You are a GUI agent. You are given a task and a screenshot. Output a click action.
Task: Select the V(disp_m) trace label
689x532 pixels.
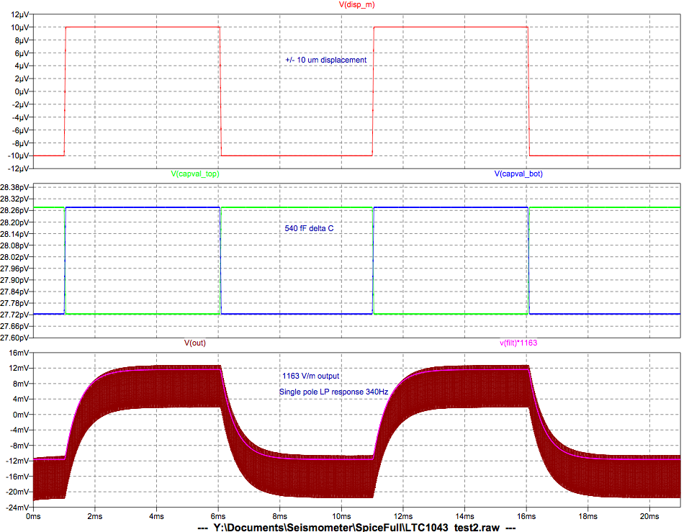tap(356, 5)
